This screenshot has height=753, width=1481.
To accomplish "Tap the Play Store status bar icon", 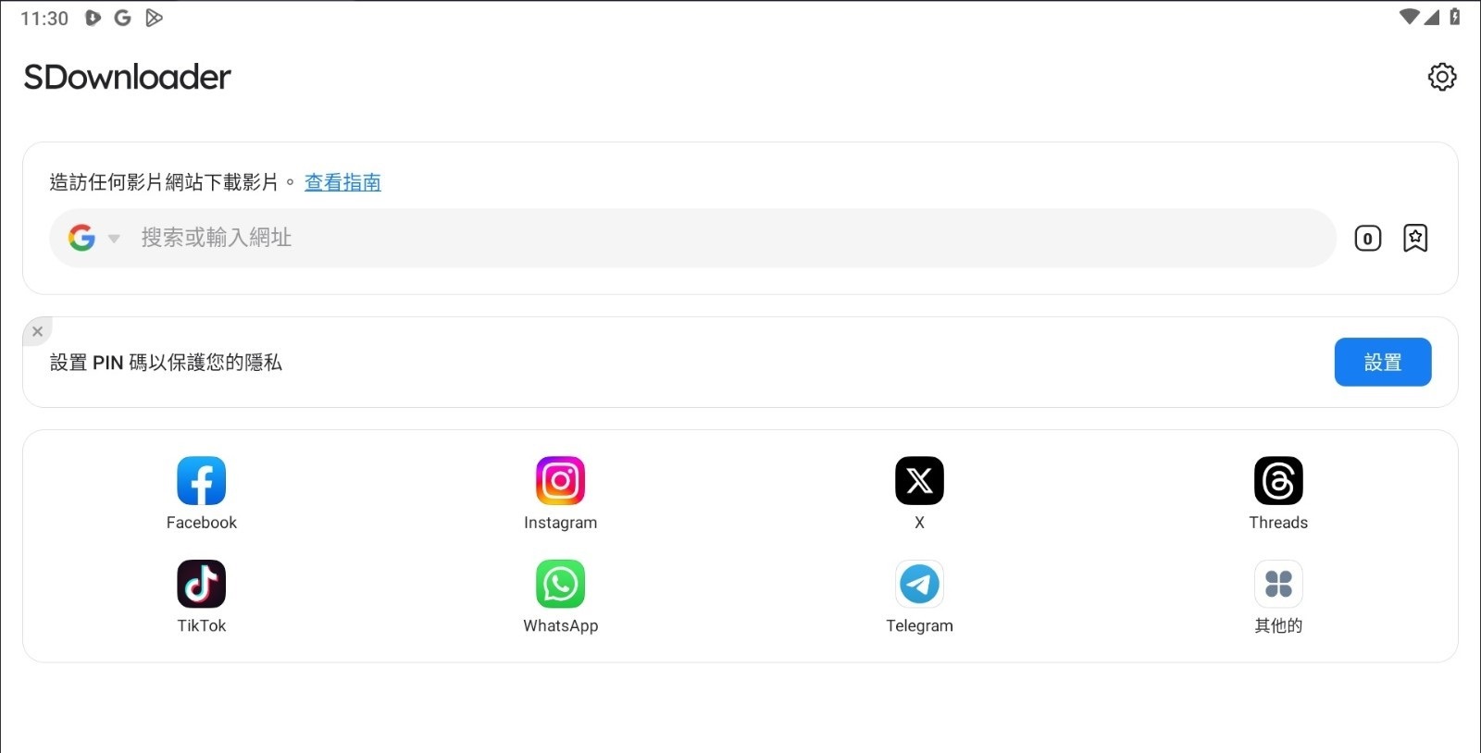I will click(154, 18).
